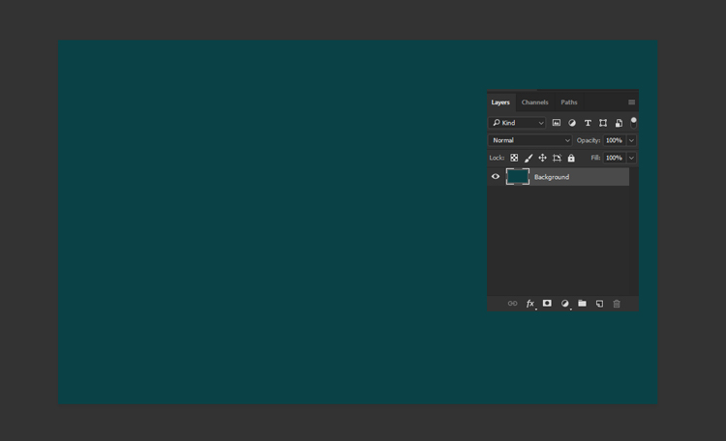
Task: Expand the Opacity slider arrow
Action: coord(631,140)
